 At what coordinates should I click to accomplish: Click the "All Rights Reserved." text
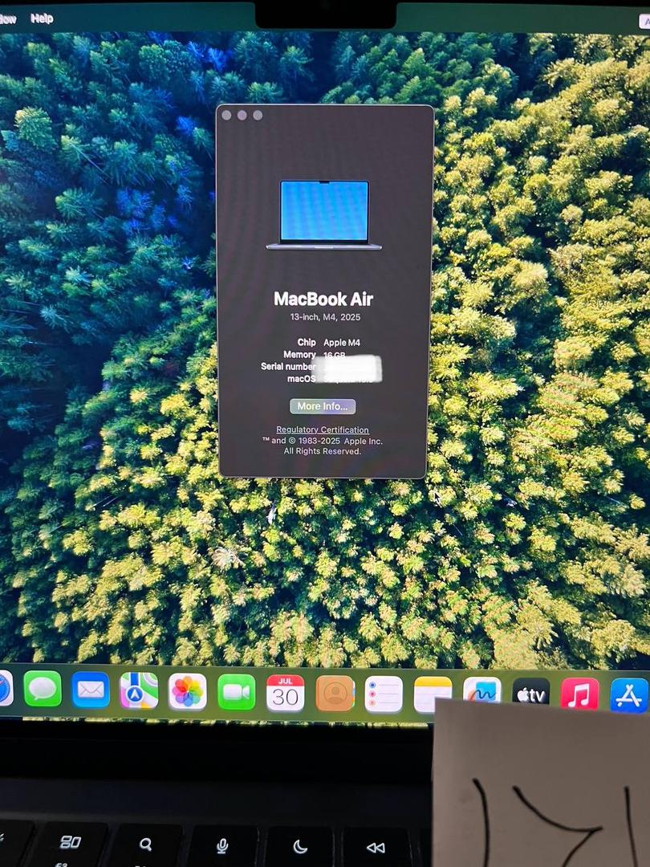click(x=323, y=451)
